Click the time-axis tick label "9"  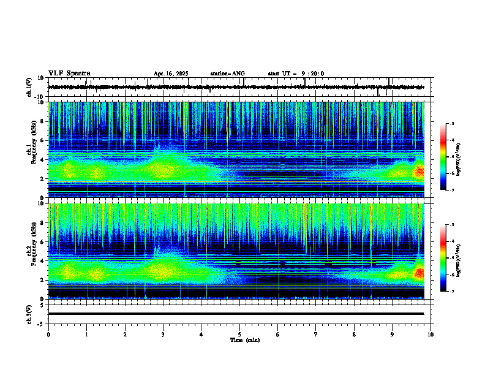click(x=392, y=335)
